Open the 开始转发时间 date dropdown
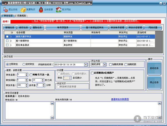Image resolution: width=167 pixels, height=126 pixels. [x=86, y=65]
